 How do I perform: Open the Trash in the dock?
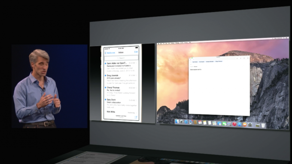(263, 125)
